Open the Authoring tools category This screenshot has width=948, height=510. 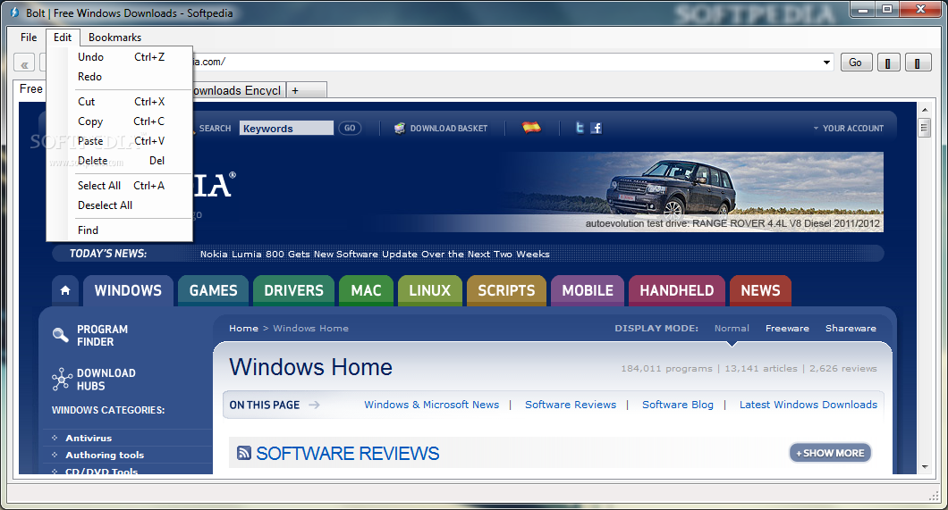coord(105,456)
